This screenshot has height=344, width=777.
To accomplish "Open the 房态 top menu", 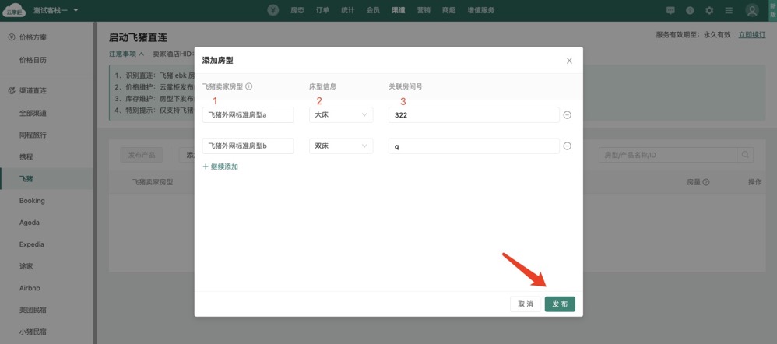I will [297, 11].
